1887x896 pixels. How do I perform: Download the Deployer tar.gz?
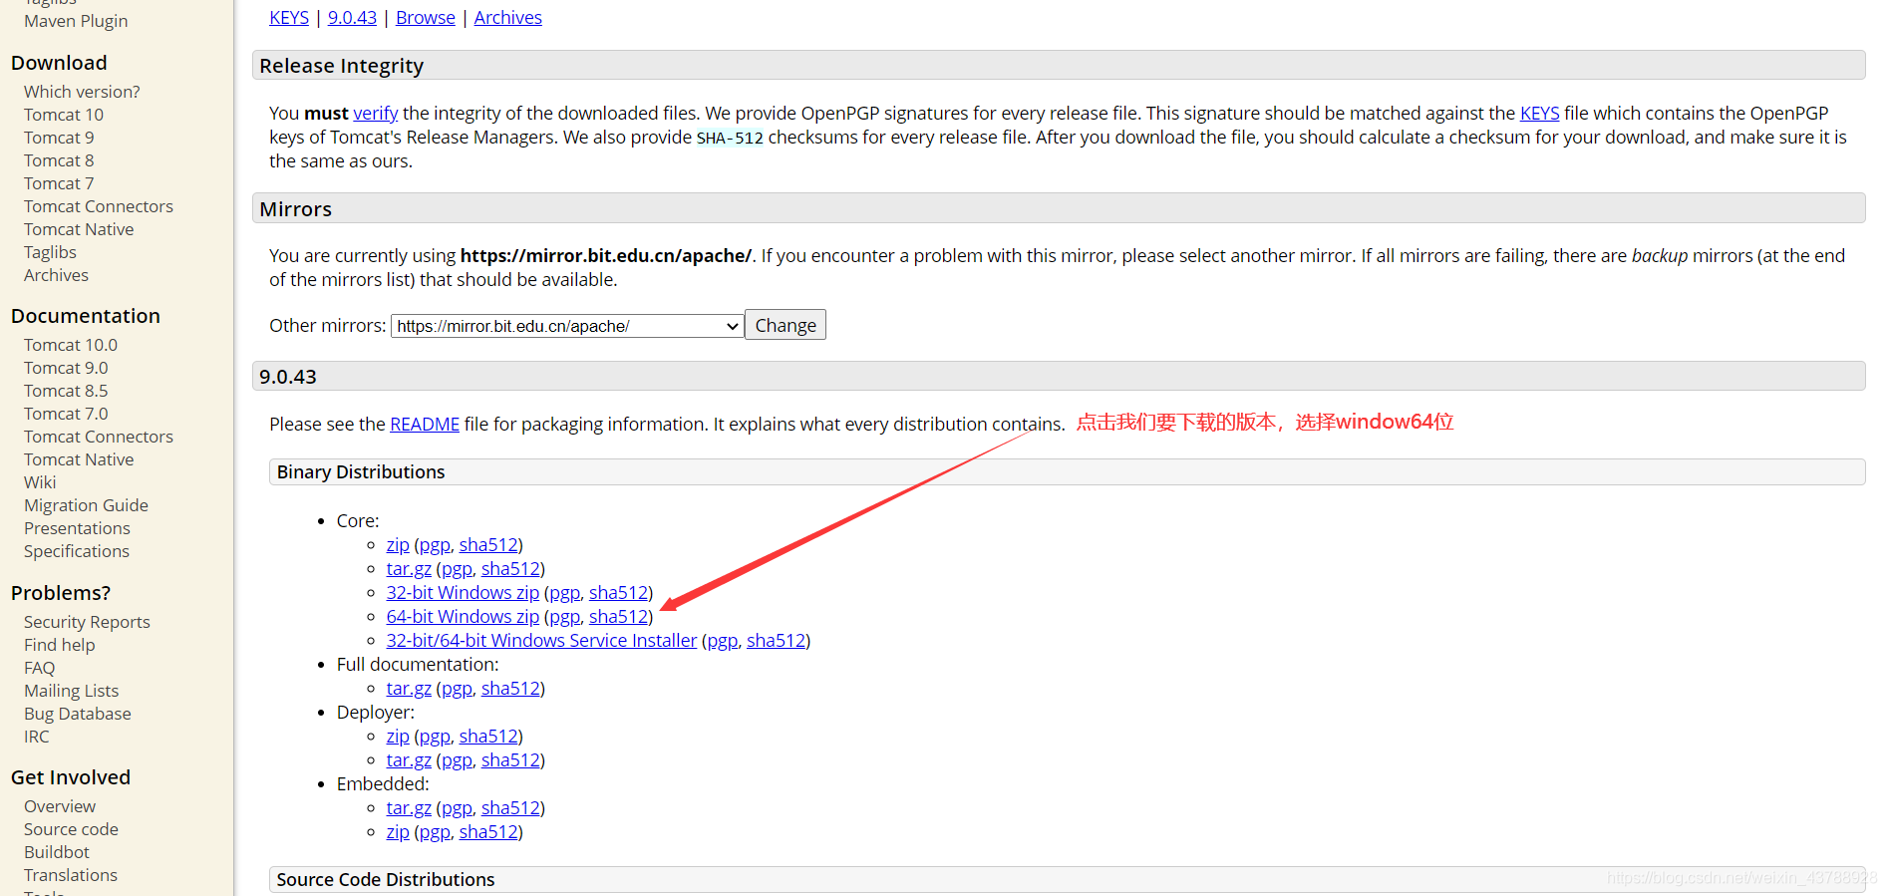tap(409, 760)
